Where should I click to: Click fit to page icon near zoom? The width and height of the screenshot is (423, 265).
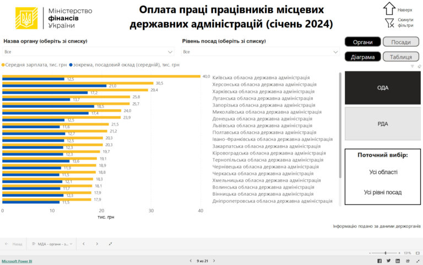(x=417, y=253)
